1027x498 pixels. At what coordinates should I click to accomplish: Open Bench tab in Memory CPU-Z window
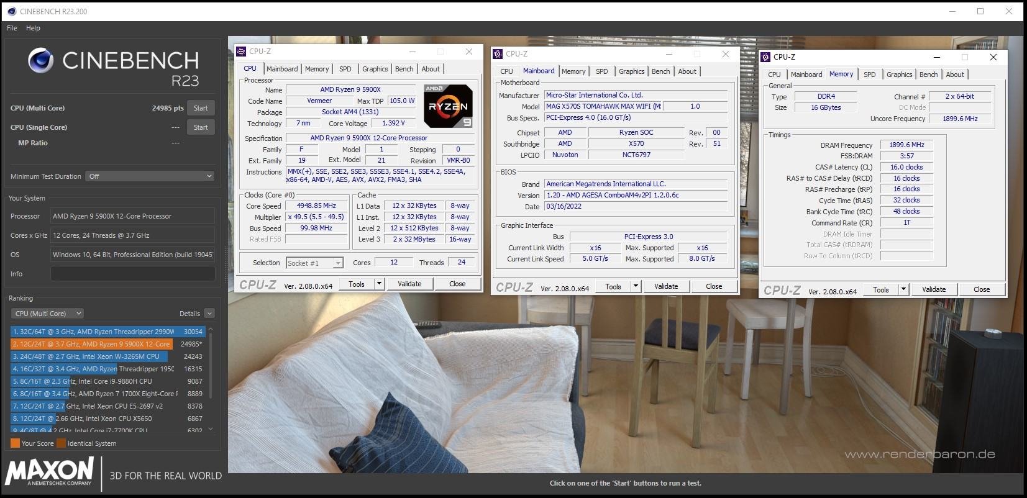coord(929,75)
